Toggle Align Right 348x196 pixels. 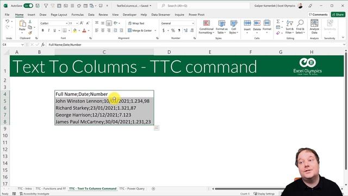coord(109,30)
